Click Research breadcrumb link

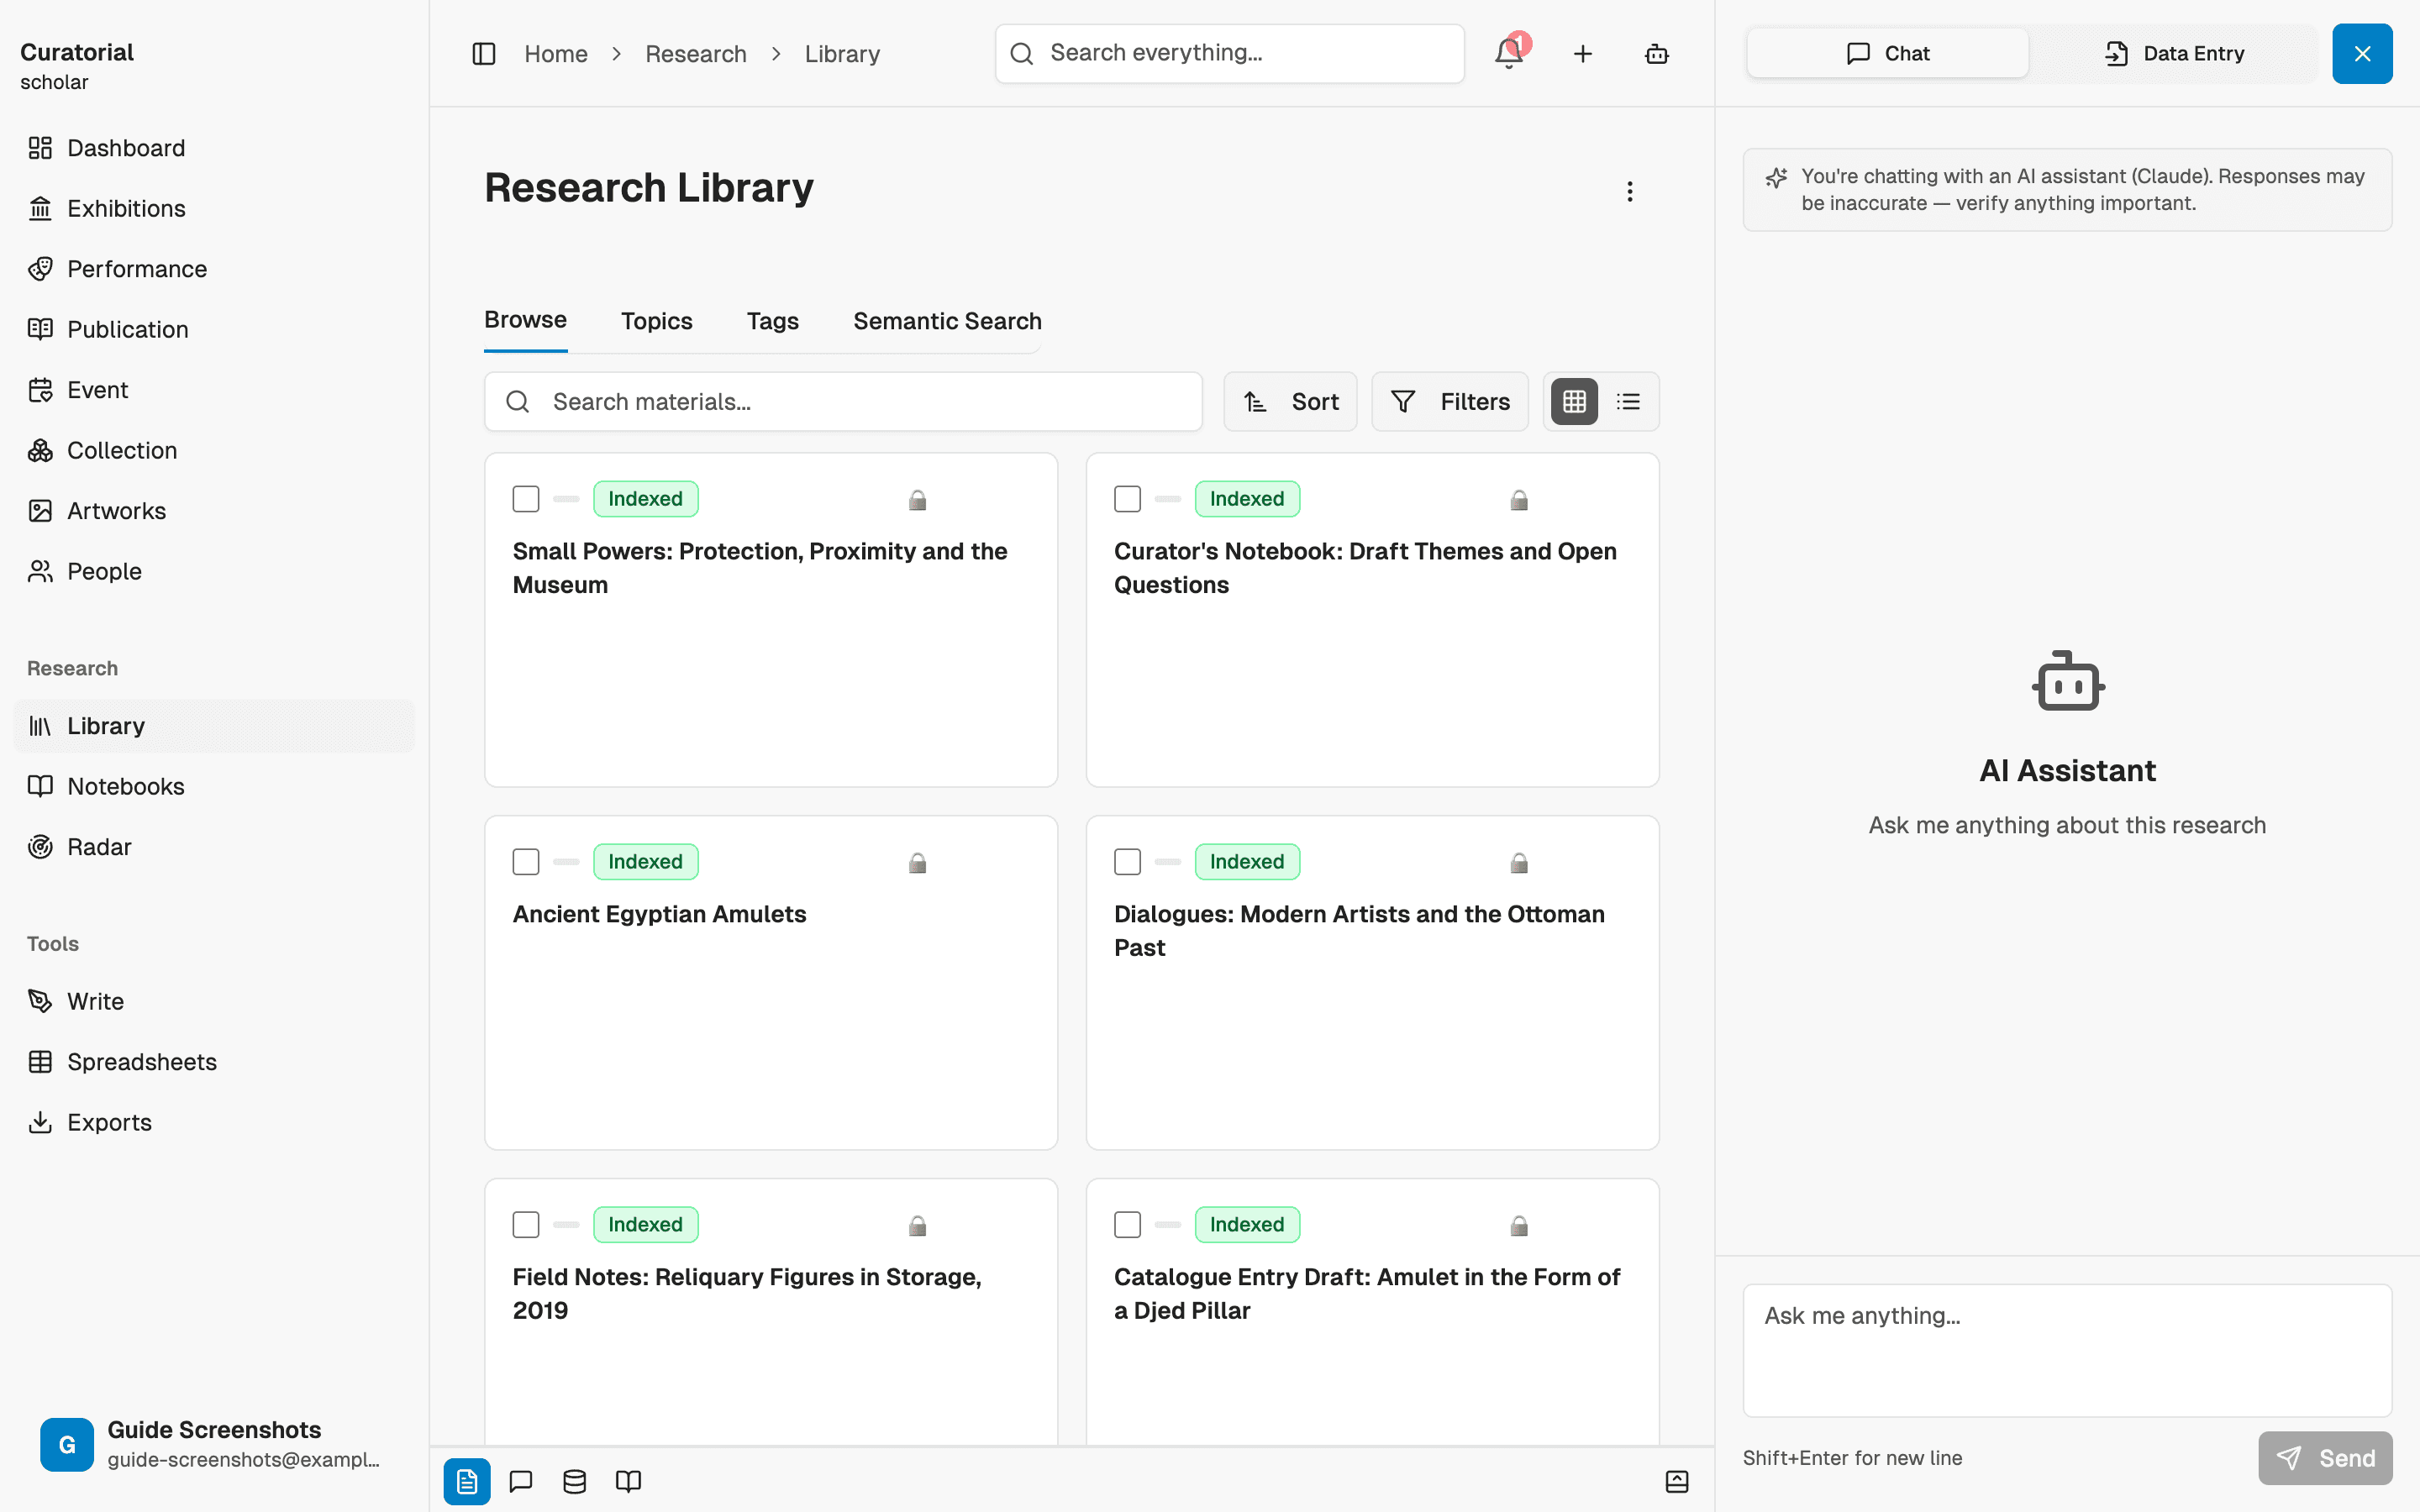coord(696,54)
